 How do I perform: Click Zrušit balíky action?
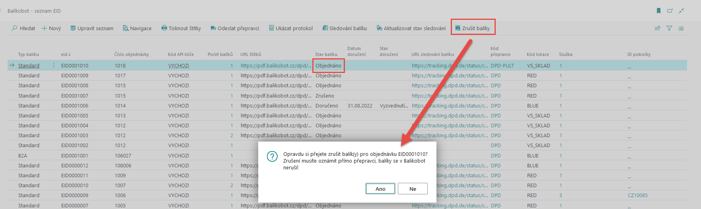[x=473, y=28]
